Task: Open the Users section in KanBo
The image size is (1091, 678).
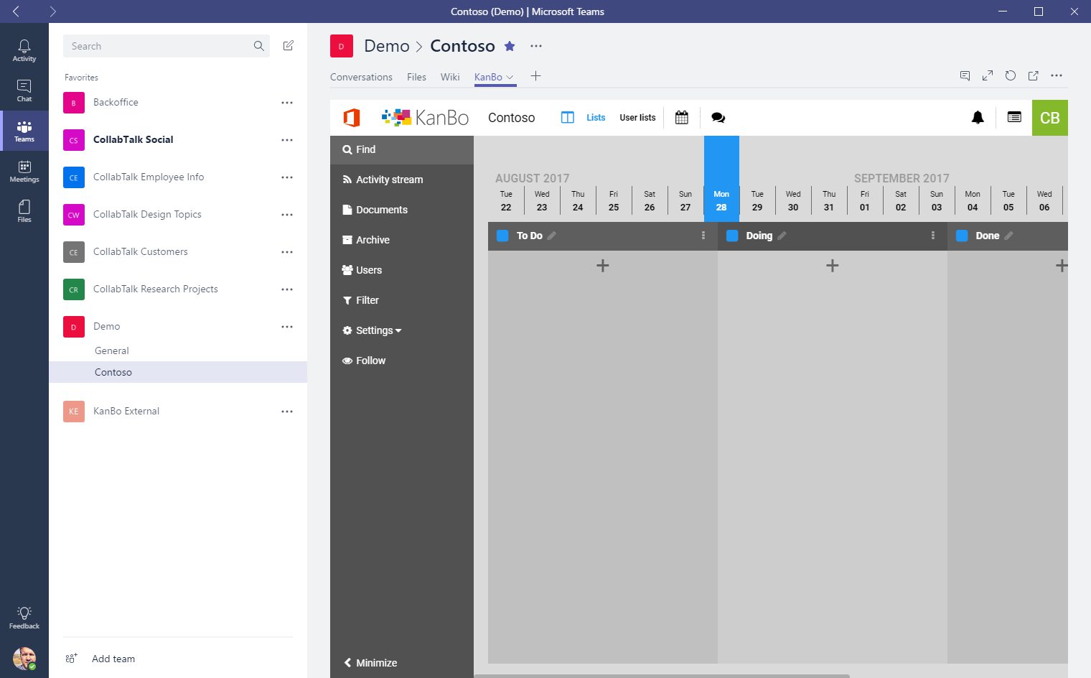Action: [368, 270]
